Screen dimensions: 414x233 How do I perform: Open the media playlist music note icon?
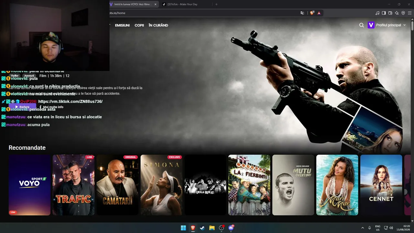pyautogui.click(x=377, y=13)
